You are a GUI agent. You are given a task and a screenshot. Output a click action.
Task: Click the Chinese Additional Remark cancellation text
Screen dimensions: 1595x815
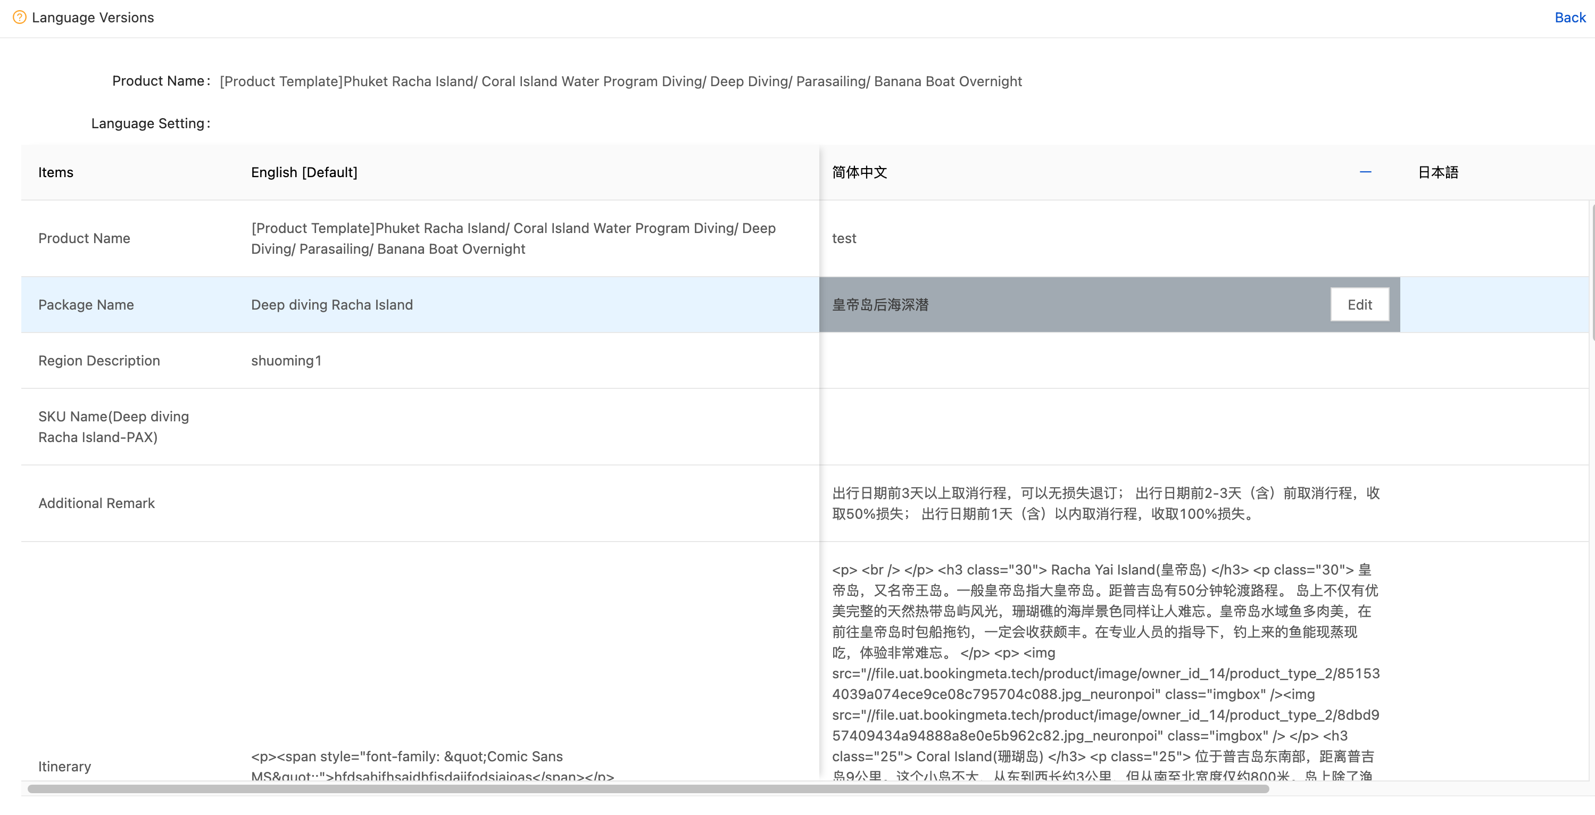coord(1105,503)
